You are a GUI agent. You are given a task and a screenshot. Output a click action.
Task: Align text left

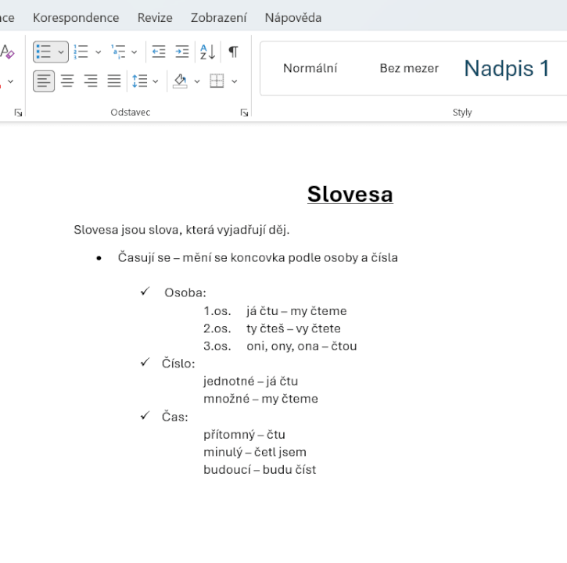click(44, 81)
